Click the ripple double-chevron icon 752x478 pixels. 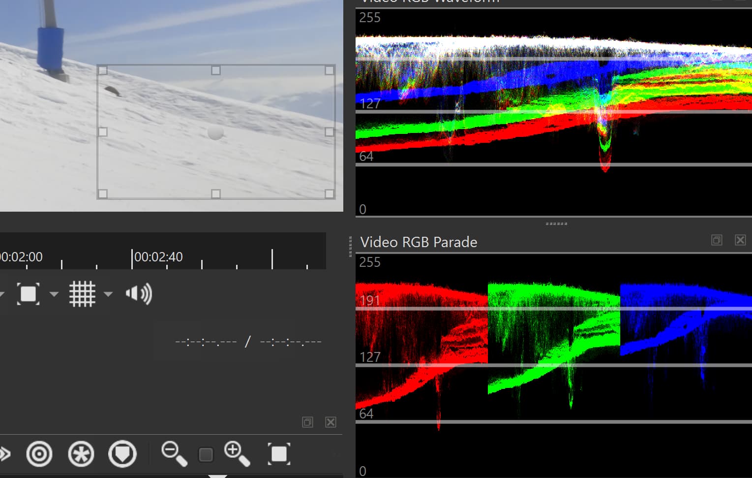(5, 454)
